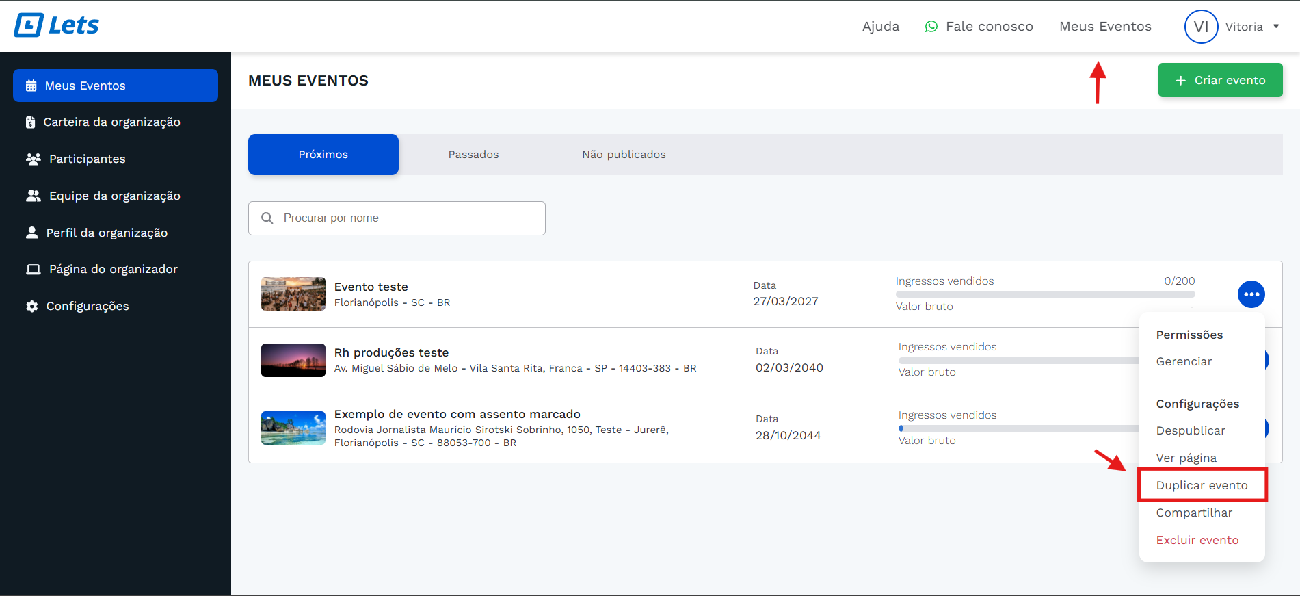Click the Carteira da organização wallet icon
The width and height of the screenshot is (1300, 596).
(x=30, y=122)
